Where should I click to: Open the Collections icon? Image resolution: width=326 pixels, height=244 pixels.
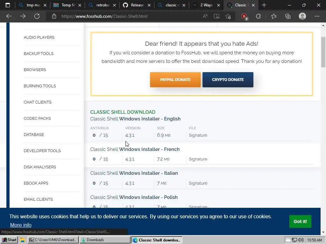coord(288,16)
